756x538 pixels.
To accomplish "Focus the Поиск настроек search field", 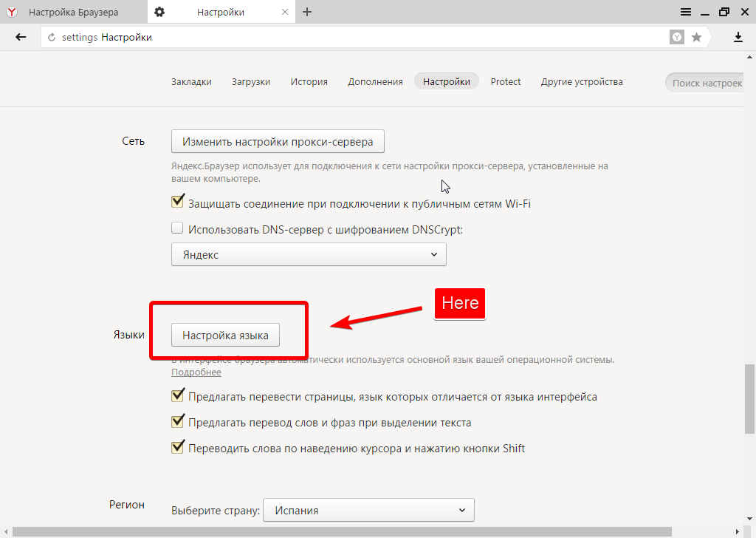I will (x=705, y=83).
